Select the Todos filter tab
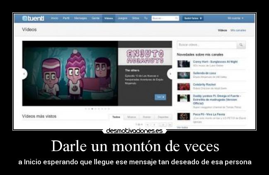Image resolution: width=269 pixels, height=175 pixels. coord(116,117)
